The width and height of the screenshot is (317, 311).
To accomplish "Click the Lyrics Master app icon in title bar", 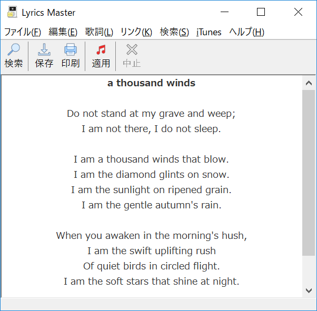I will pyautogui.click(x=11, y=12).
